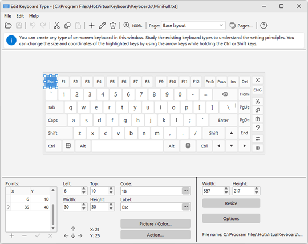The image size is (308, 244).
Task: Click the Action... button
Action: (155, 235)
